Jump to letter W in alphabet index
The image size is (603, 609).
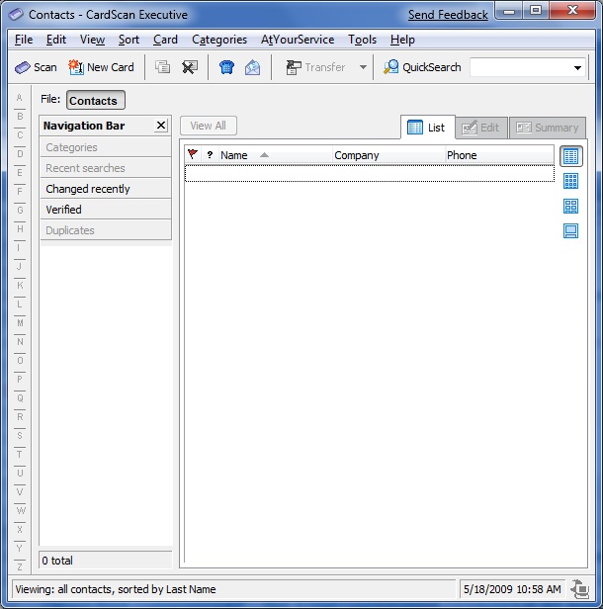click(20, 510)
